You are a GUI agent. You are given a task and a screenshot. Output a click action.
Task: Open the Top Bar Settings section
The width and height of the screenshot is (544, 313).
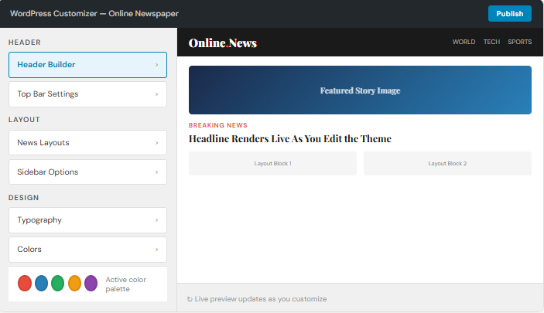click(87, 94)
